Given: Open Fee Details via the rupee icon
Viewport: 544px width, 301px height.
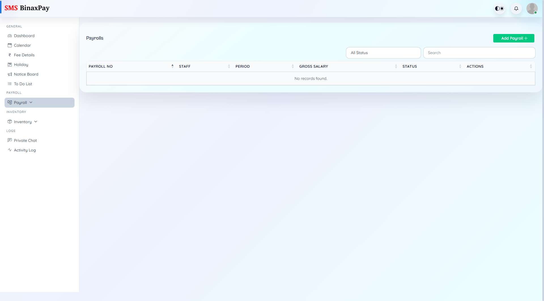Looking at the screenshot, I should tap(10, 55).
